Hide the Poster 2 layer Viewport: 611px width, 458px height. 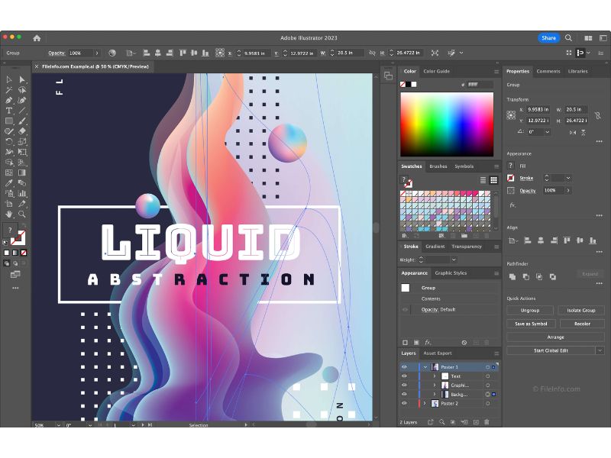click(404, 403)
